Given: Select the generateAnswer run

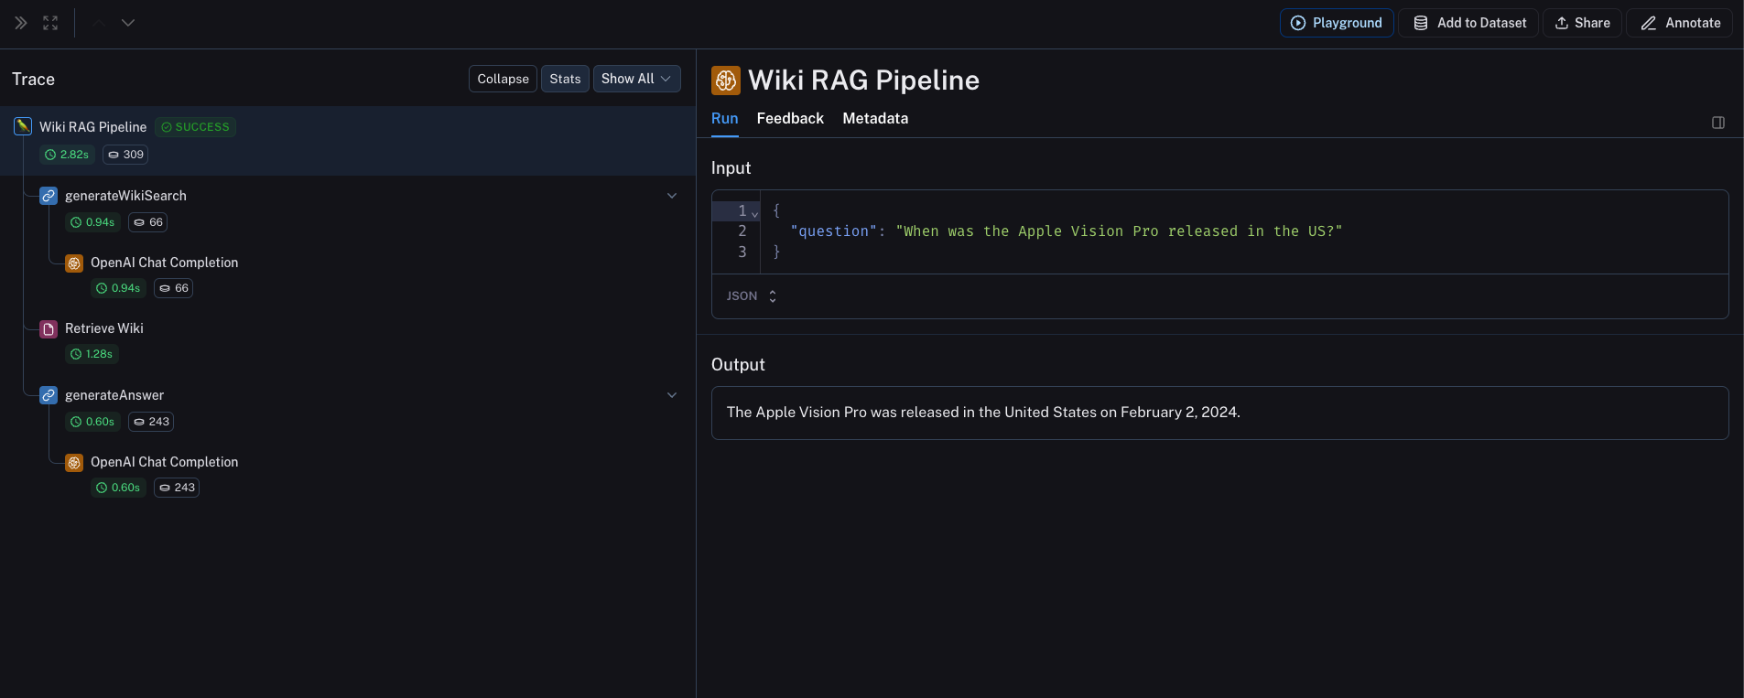Looking at the screenshot, I should [114, 395].
